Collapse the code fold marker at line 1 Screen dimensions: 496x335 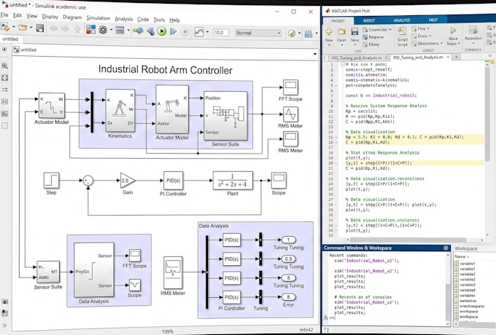coord(342,64)
